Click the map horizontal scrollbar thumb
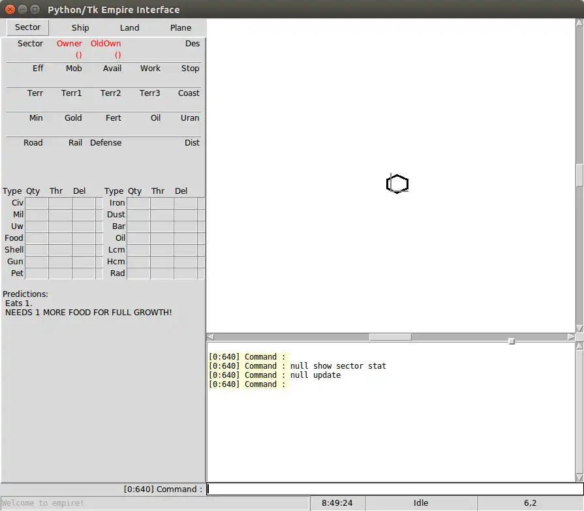 pyautogui.click(x=390, y=337)
